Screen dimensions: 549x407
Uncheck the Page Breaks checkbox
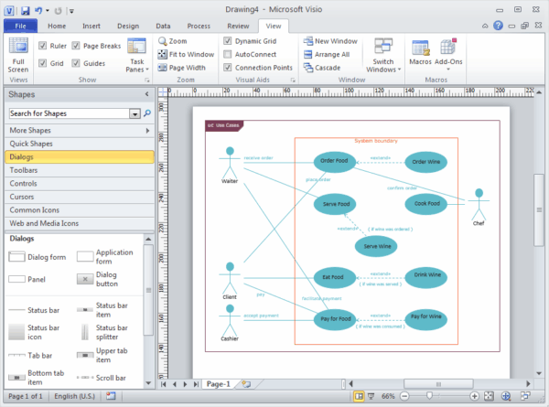(x=77, y=45)
